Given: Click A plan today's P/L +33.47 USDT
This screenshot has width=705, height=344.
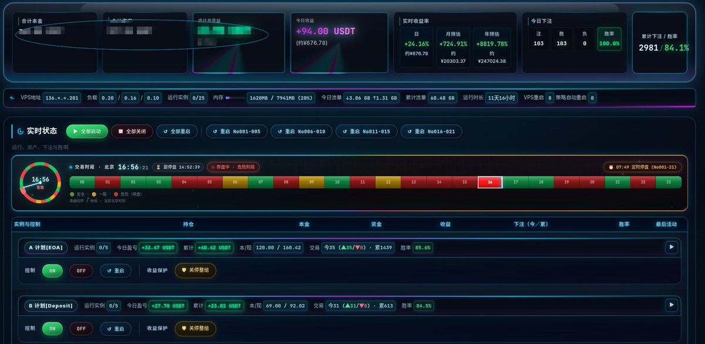Looking at the screenshot, I should pos(159,248).
